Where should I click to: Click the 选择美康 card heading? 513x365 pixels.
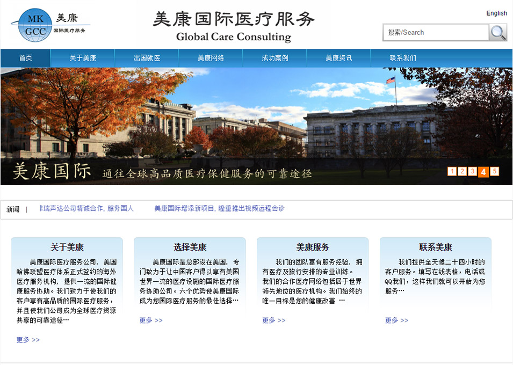(x=190, y=247)
